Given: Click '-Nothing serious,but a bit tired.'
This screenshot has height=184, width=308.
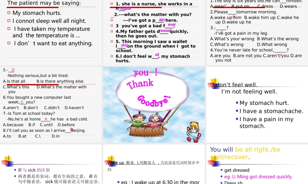Looking at the screenshot, I should click(38, 76).
